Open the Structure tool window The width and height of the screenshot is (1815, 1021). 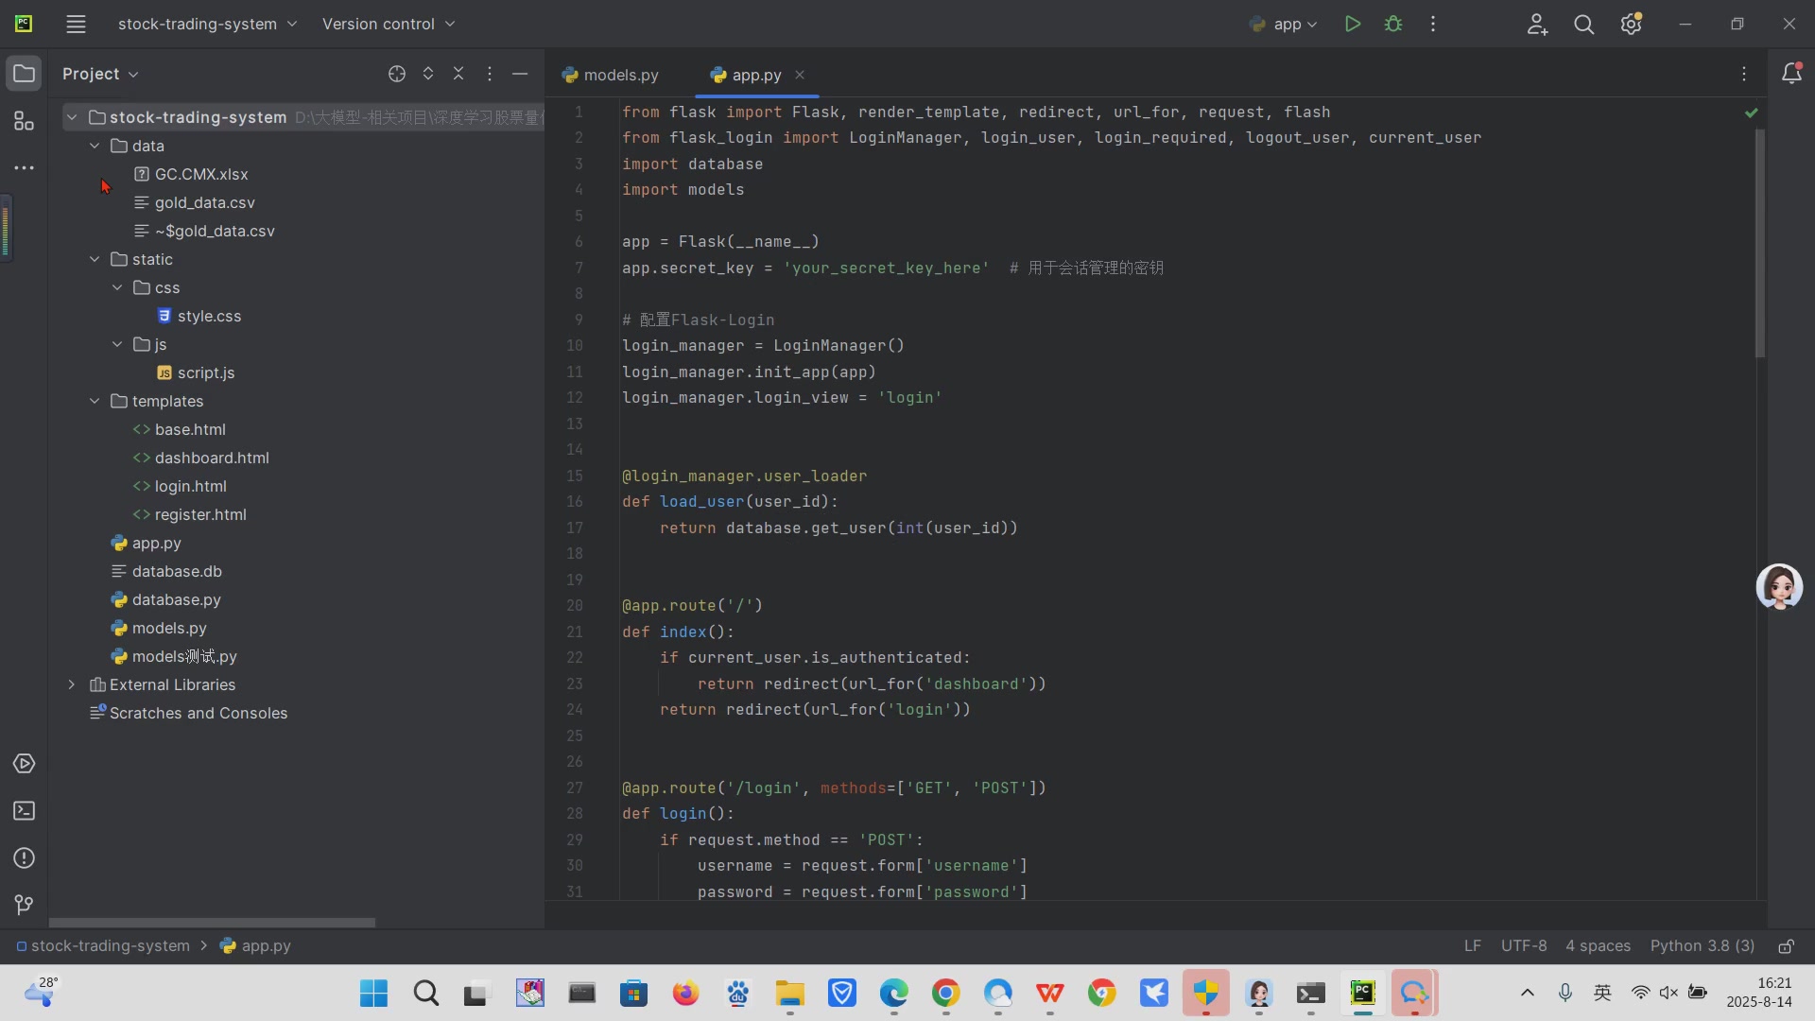click(24, 121)
